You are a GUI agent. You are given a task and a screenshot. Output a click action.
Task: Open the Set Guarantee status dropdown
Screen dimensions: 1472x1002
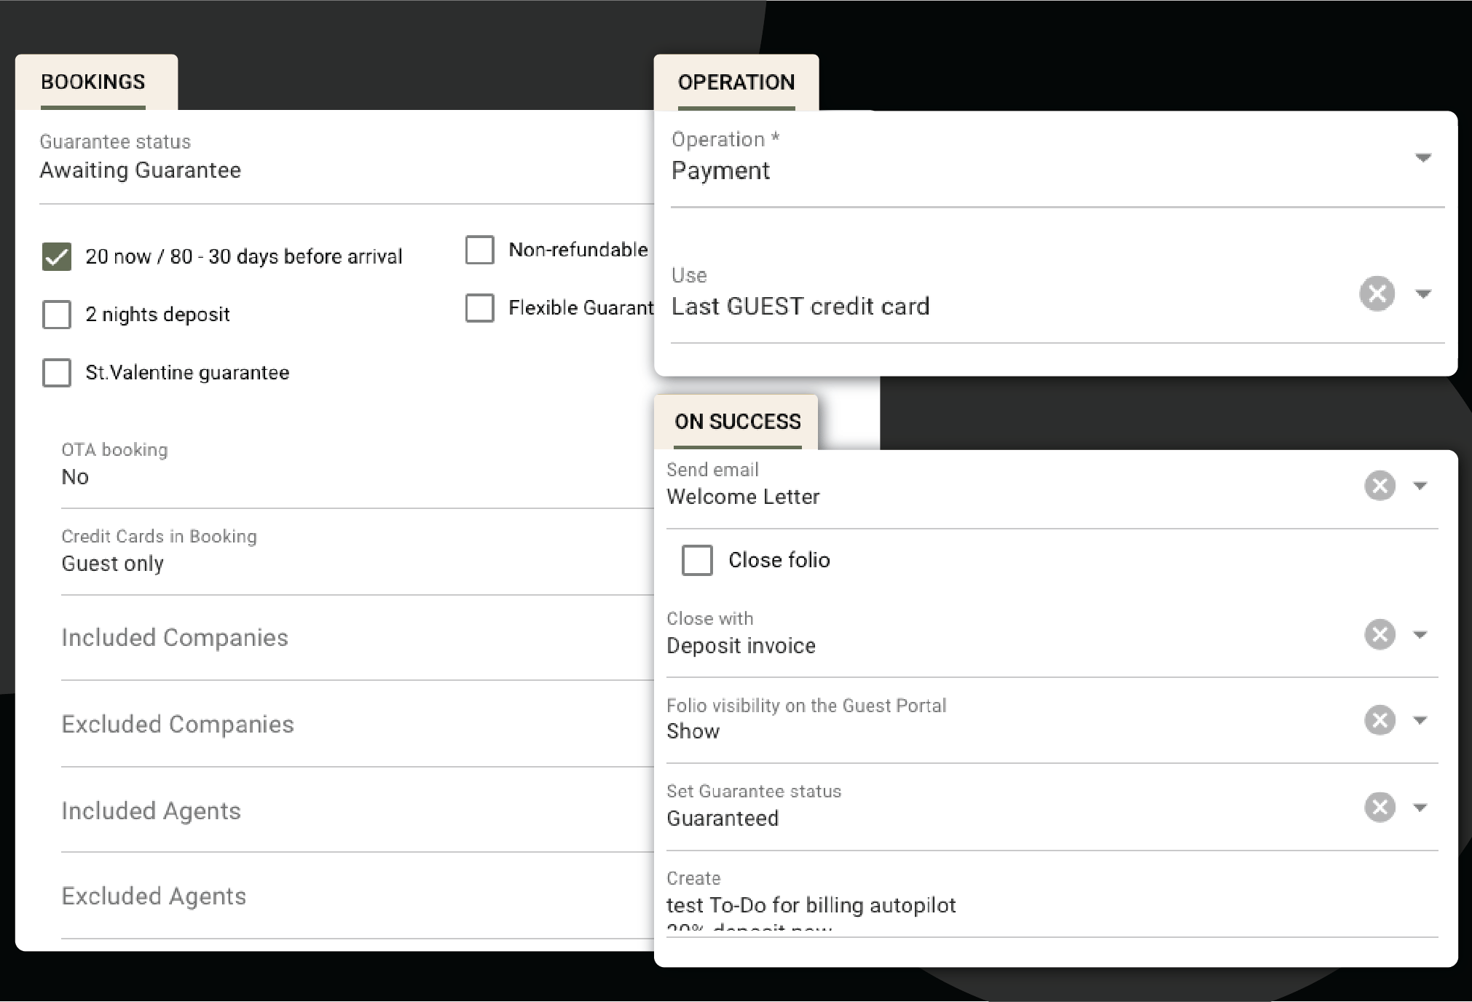click(1420, 807)
